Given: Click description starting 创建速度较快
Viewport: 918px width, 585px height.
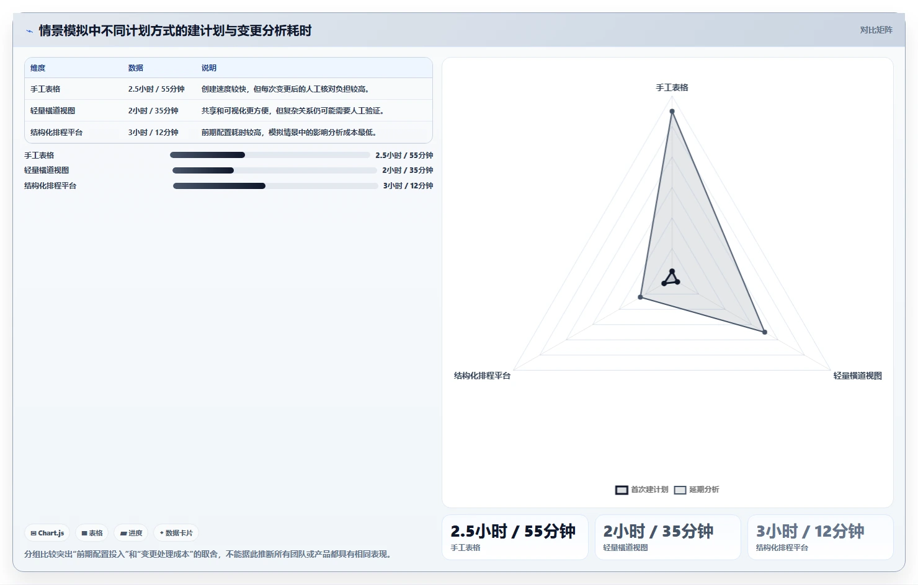Looking at the screenshot, I should pos(285,89).
